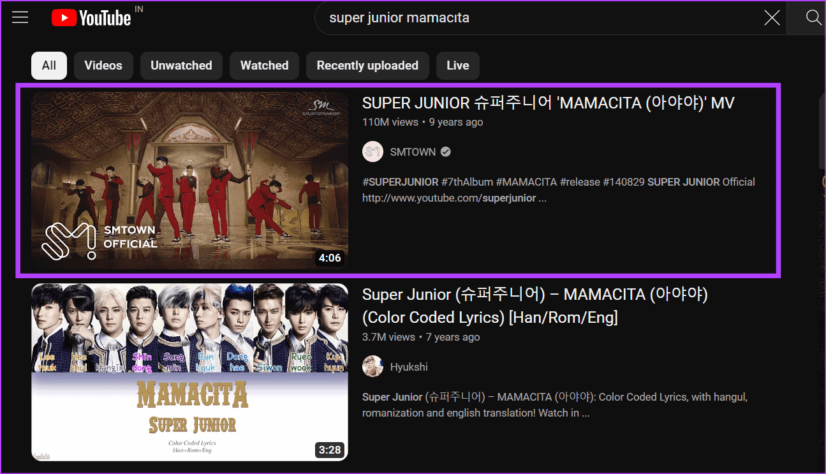Open the SMTOWN channel name link
The image size is (826, 474).
pyautogui.click(x=413, y=152)
